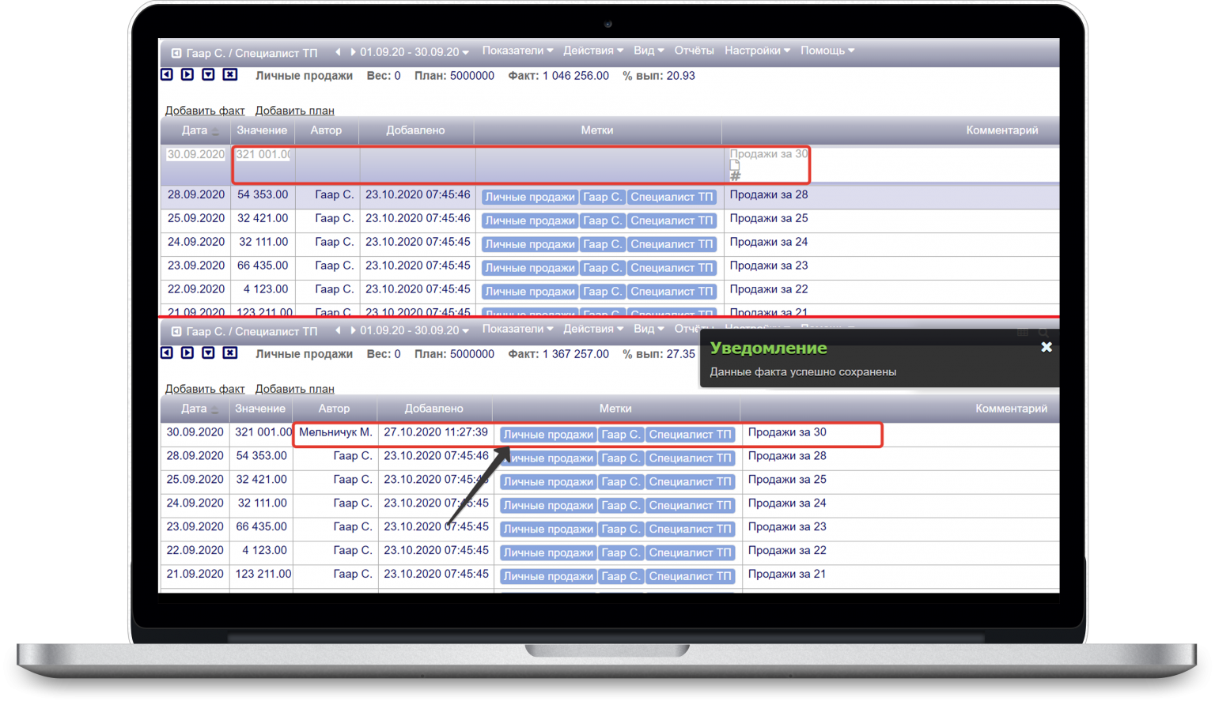Image resolution: width=1215 pixels, height=701 pixels.
Task: Click the Специалист ТП tag in top 28.09.2020 row
Action: click(x=672, y=197)
